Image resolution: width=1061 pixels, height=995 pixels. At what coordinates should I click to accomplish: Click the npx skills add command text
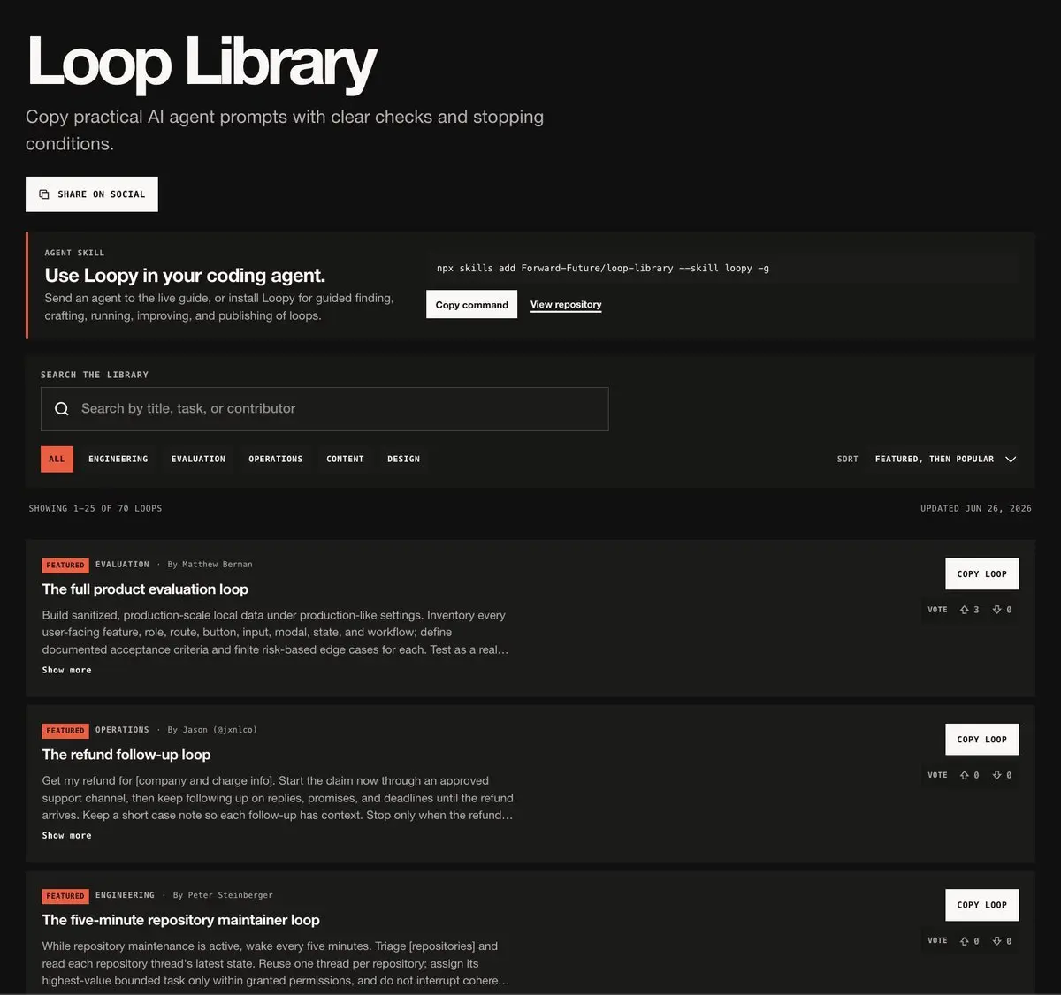pos(602,268)
